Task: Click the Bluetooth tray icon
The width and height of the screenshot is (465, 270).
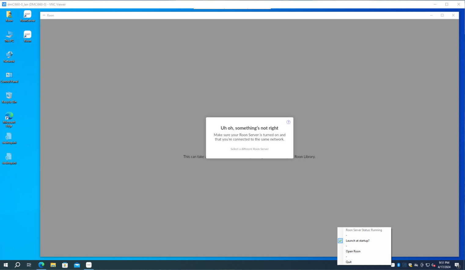Action: pyautogui.click(x=399, y=265)
